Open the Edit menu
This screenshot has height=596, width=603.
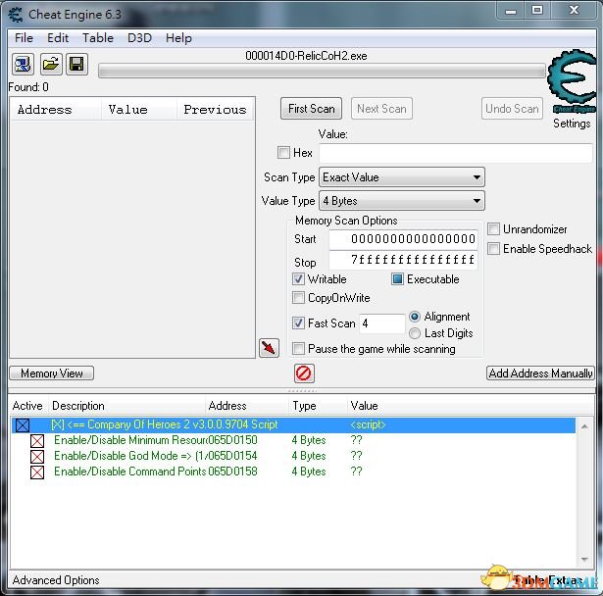pos(58,38)
